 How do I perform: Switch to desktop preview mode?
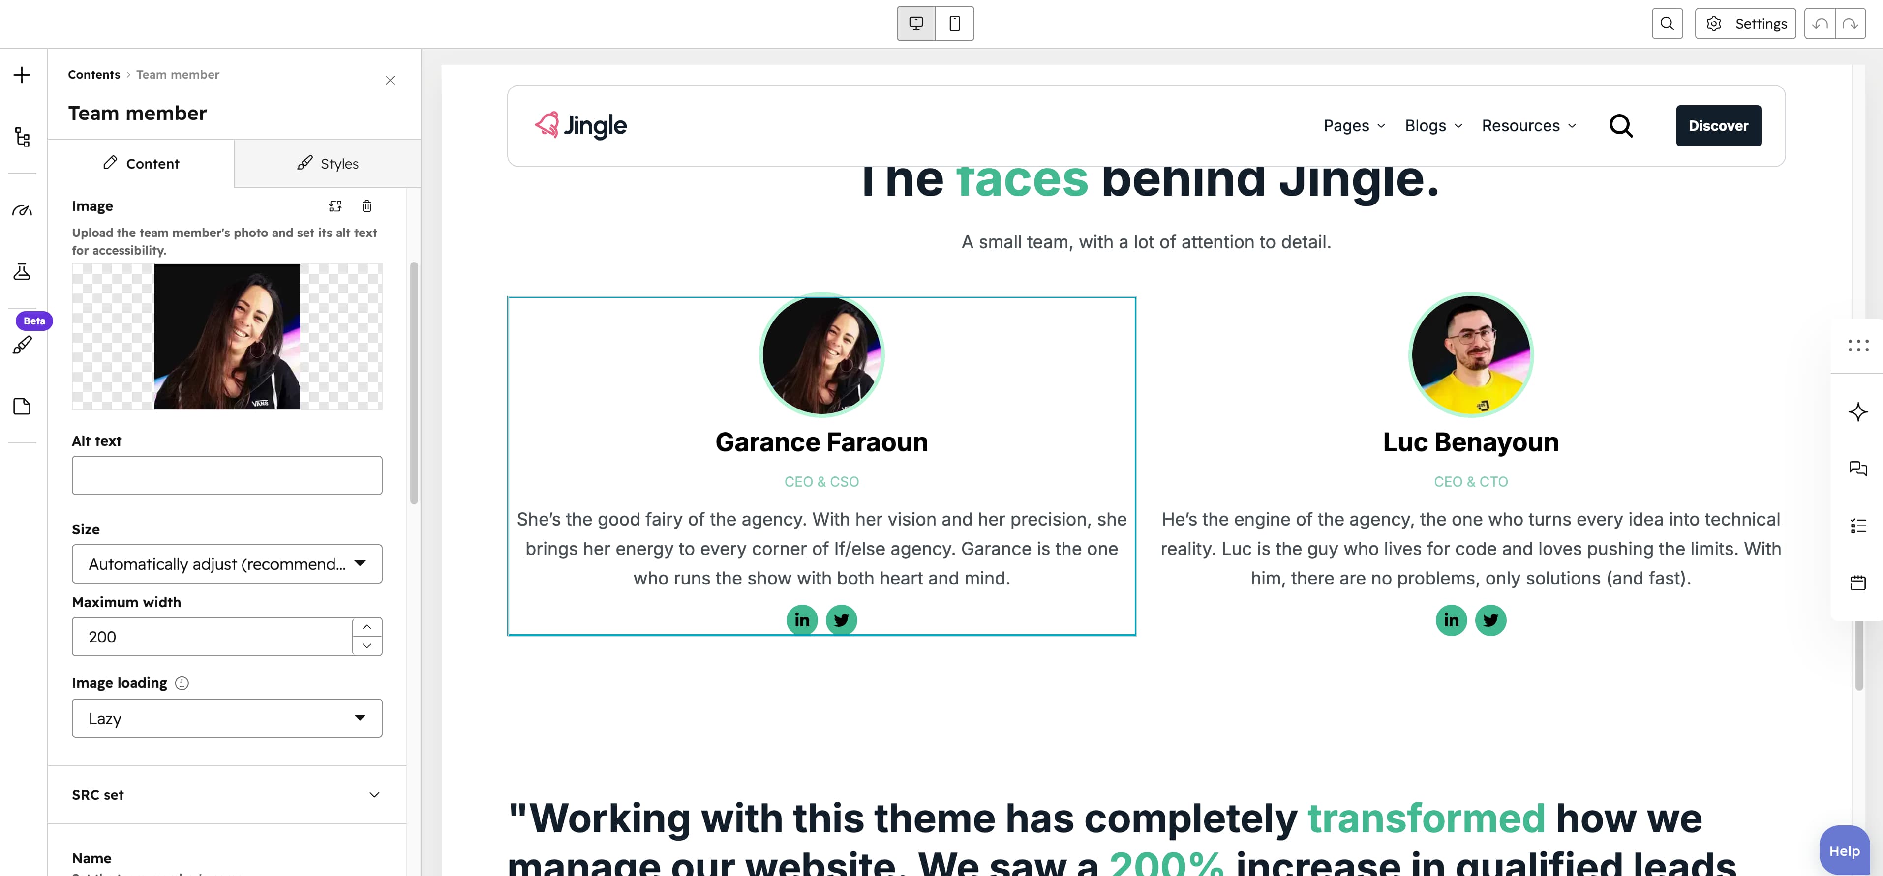(x=916, y=24)
